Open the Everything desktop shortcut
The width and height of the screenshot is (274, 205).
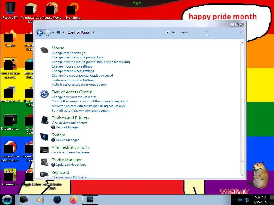[73, 10]
